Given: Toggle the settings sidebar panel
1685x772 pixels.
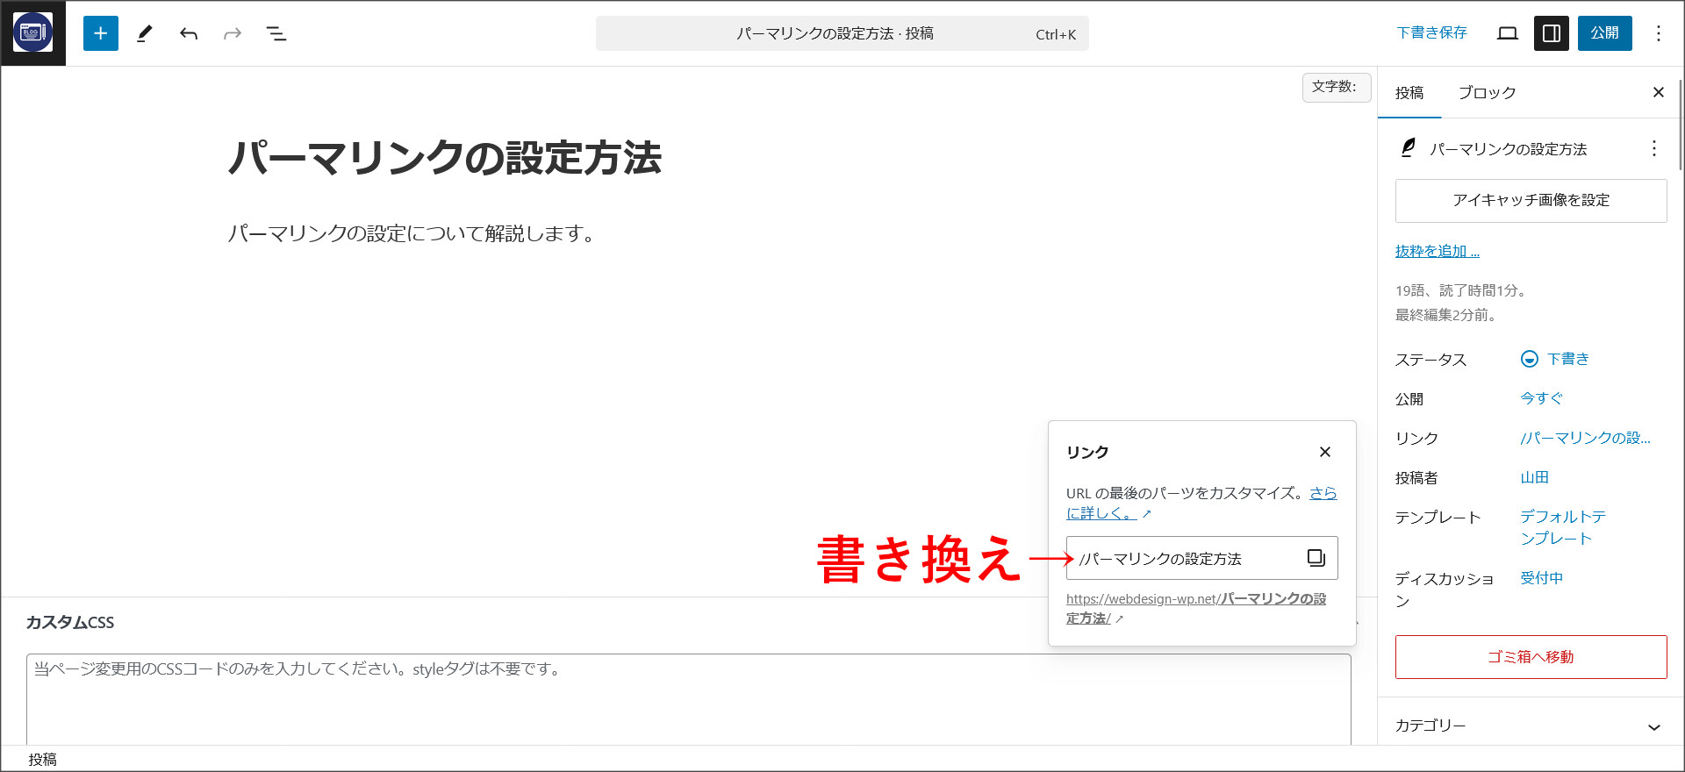Looking at the screenshot, I should (1552, 33).
